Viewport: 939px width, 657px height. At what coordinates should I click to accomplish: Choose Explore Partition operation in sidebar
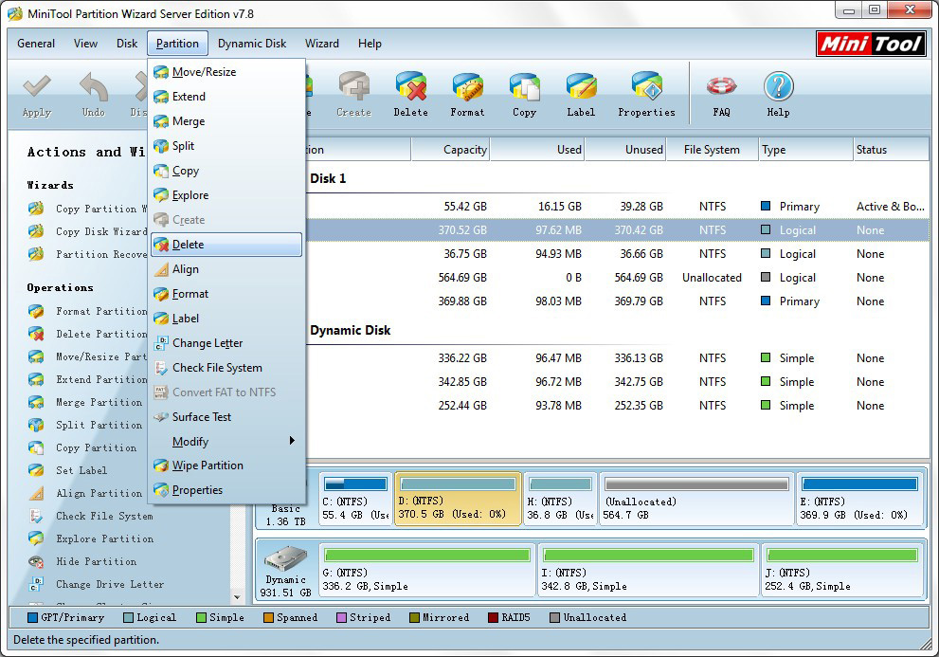tap(90, 538)
